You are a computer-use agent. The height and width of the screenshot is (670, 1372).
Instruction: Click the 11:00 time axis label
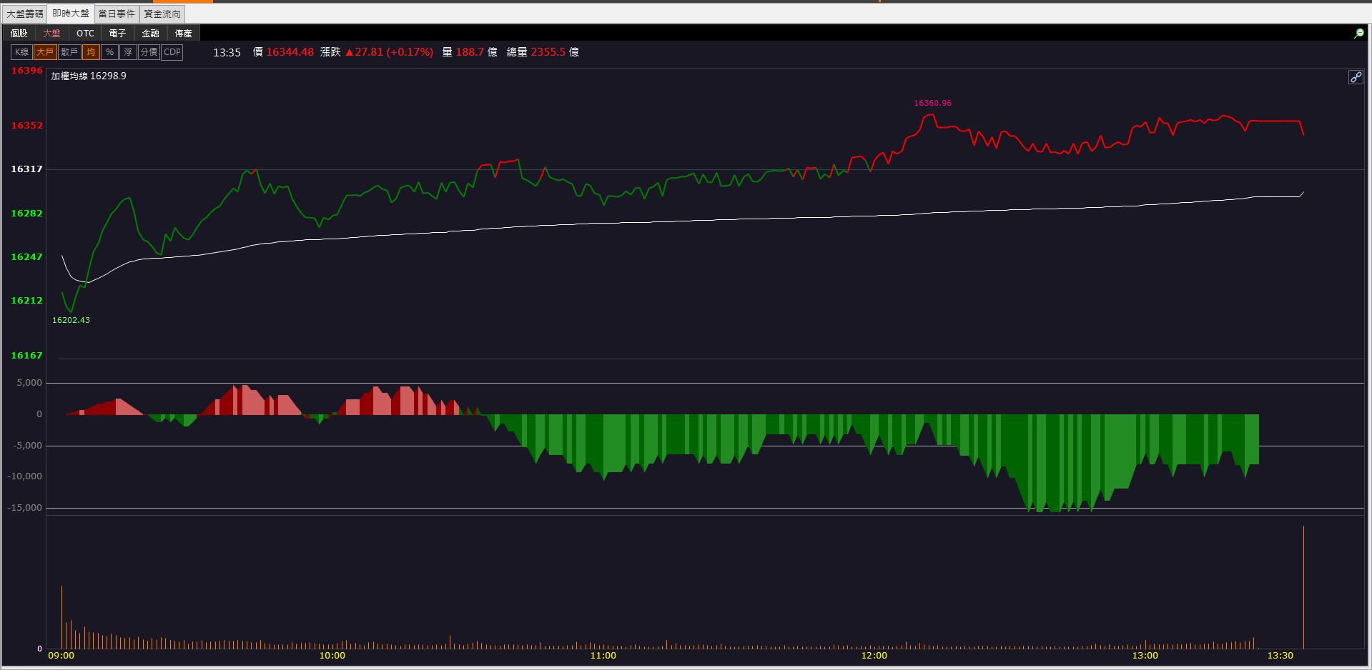603,656
